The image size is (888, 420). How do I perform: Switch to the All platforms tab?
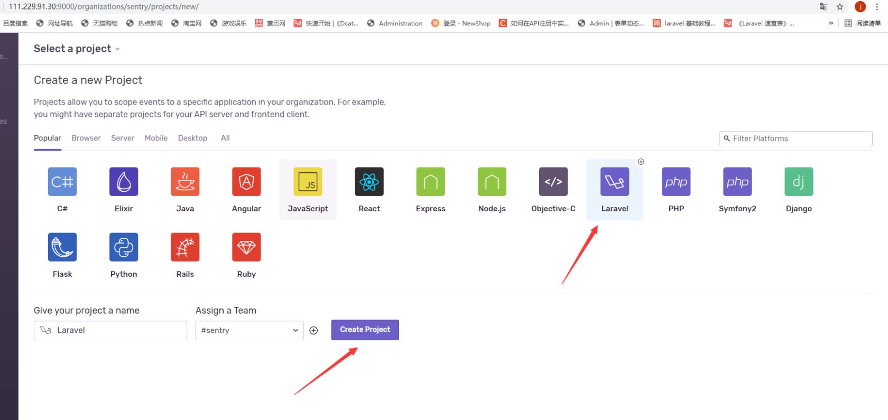[x=225, y=138]
